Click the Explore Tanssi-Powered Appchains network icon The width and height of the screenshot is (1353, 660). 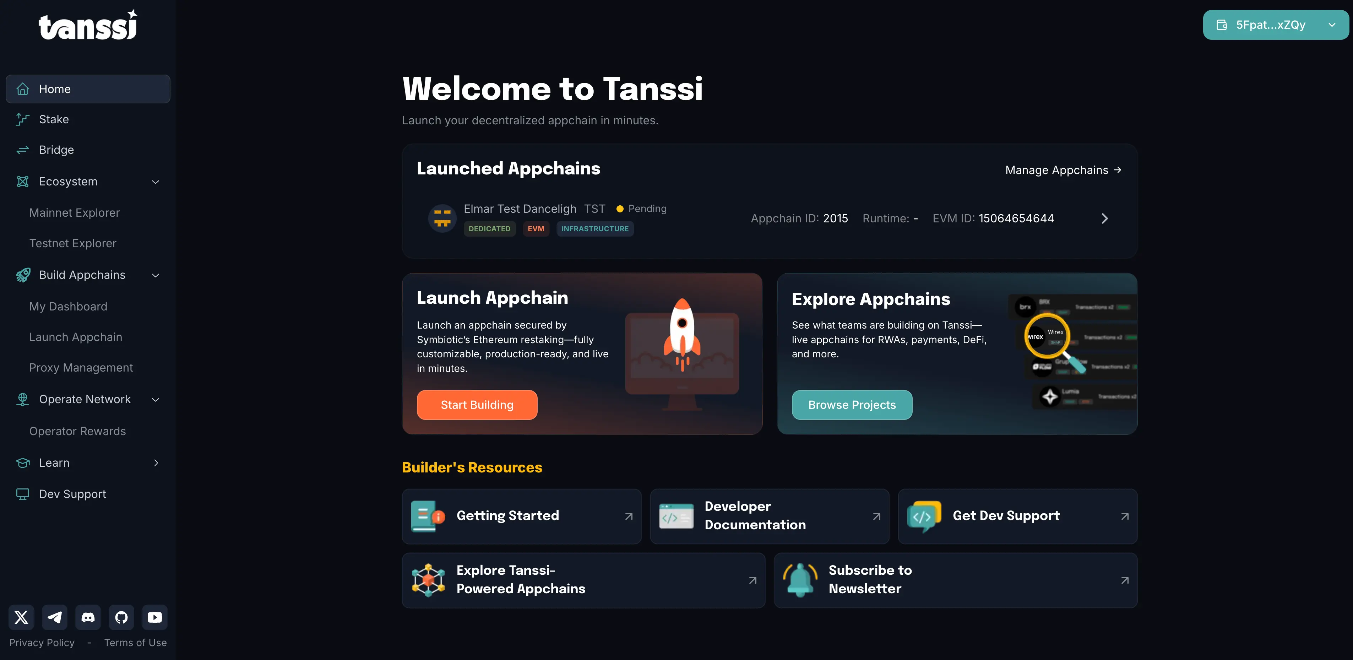tap(428, 580)
